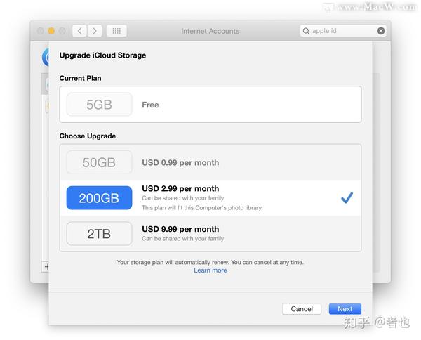Viewport: 421px width, 340px height.
Task: Proceed with the Next button
Action: point(345,309)
